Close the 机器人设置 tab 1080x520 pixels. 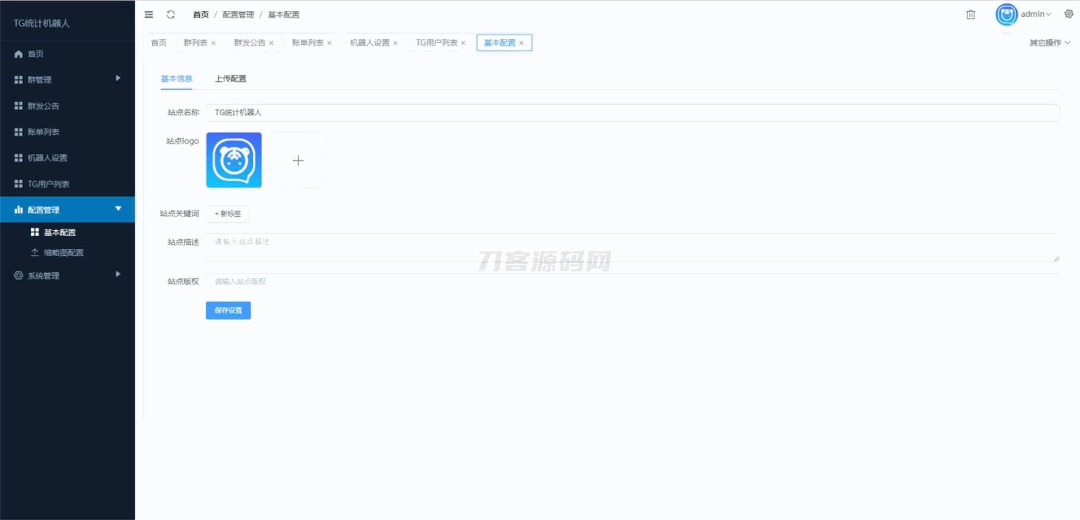tap(395, 43)
